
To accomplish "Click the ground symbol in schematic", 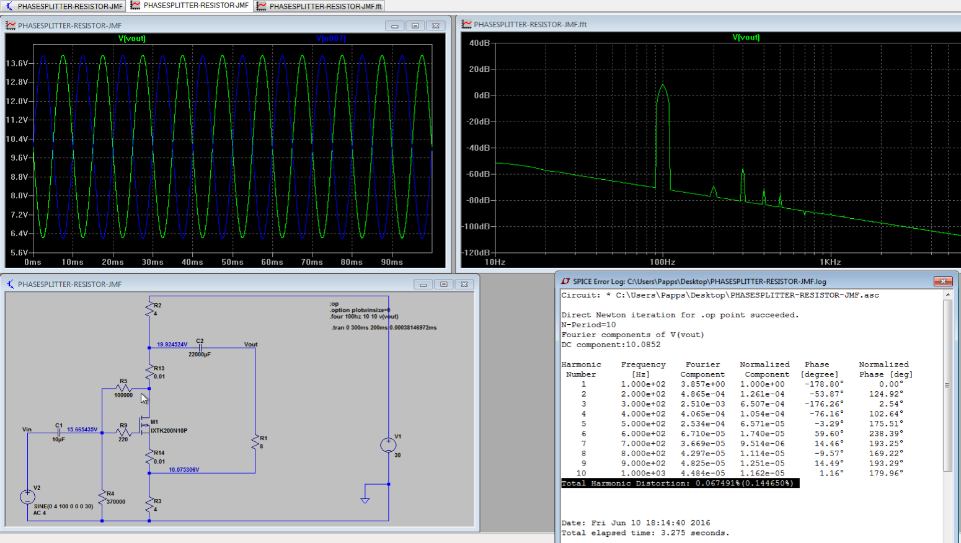I will [x=365, y=500].
